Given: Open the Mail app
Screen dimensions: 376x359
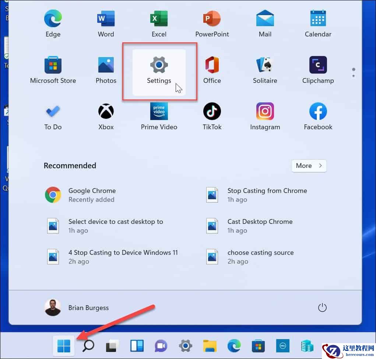Looking at the screenshot, I should (265, 23).
